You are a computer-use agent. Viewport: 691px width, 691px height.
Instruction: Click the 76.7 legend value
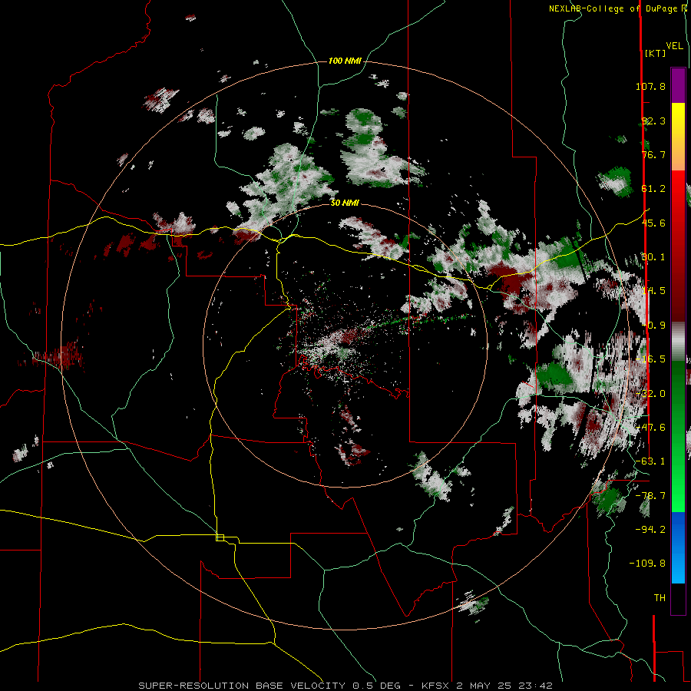653,154
